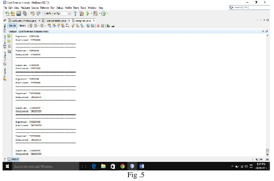Stop macro recording with the square icon
Image resolution: width=274 pixels, height=181 pixels.
click(x=103, y=26)
